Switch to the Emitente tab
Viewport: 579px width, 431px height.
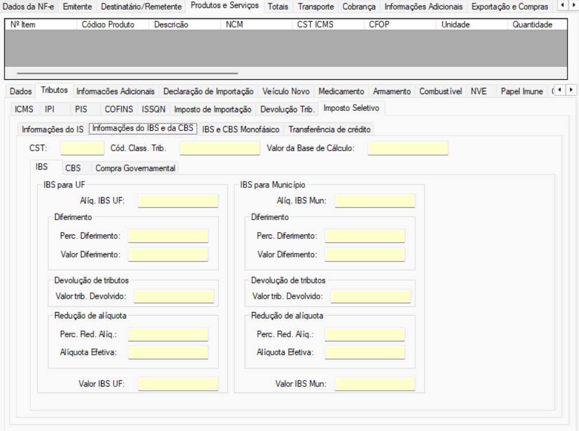point(76,6)
